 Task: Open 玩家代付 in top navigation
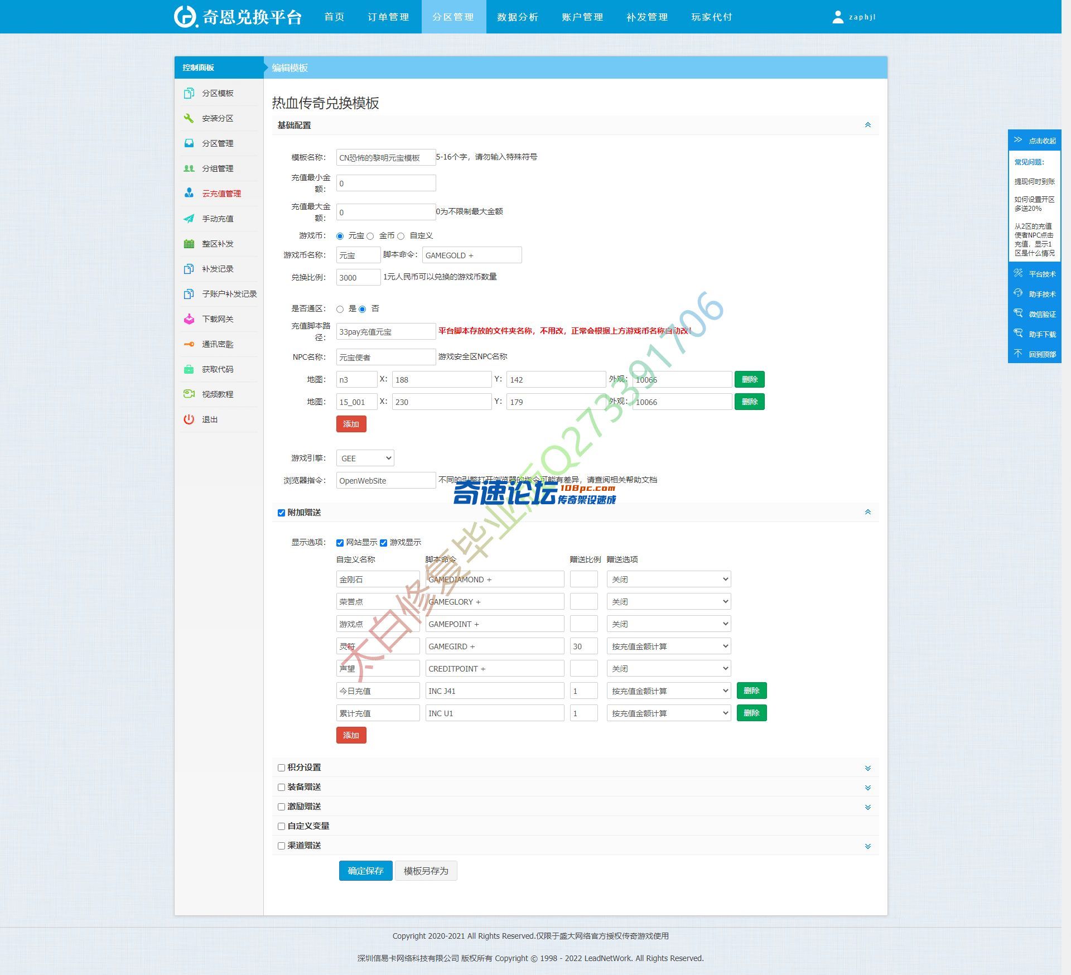(712, 17)
